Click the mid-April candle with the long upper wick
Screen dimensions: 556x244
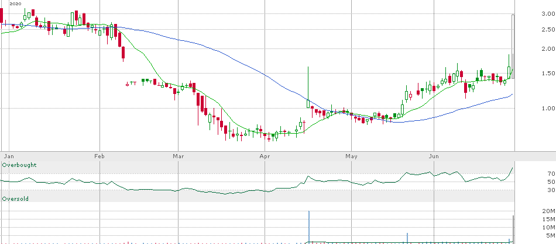point(308,87)
